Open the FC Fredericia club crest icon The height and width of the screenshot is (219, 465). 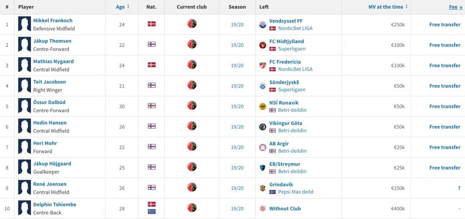(x=262, y=65)
